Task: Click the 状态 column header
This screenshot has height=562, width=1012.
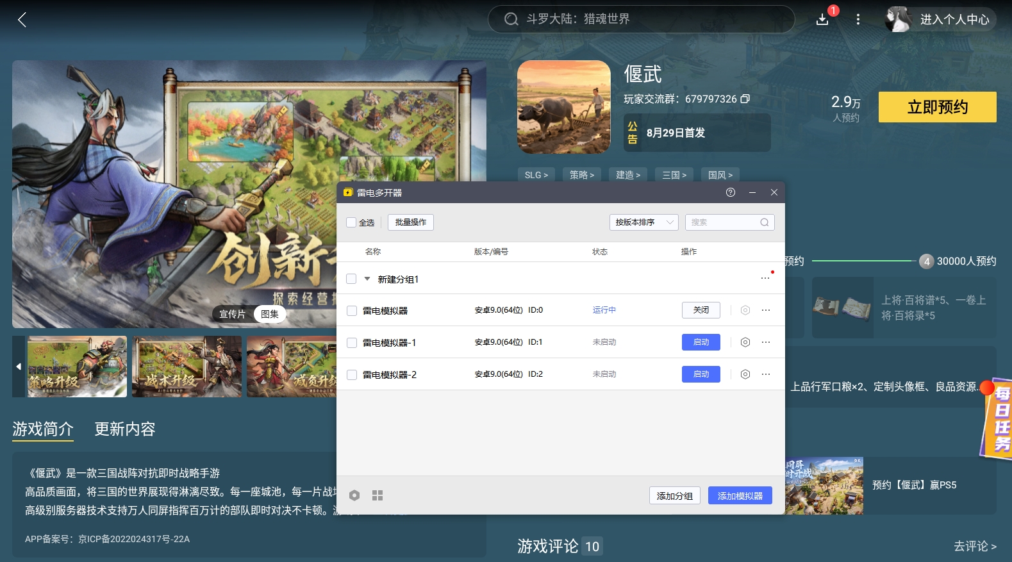Action: [600, 252]
